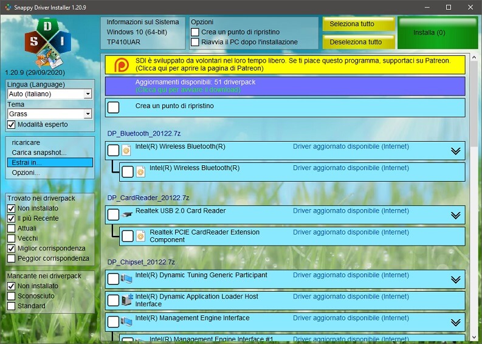Click driver list scrollbar down arrow

[x=474, y=337]
